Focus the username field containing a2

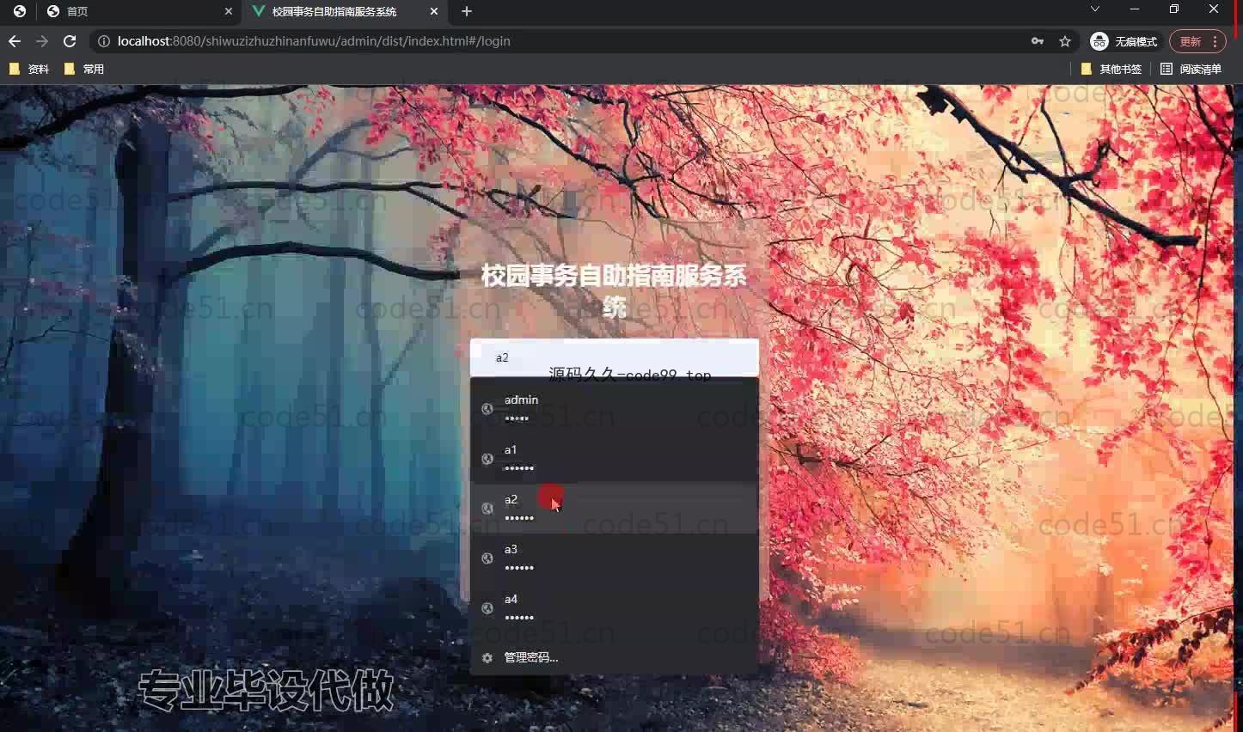pyautogui.click(x=615, y=357)
